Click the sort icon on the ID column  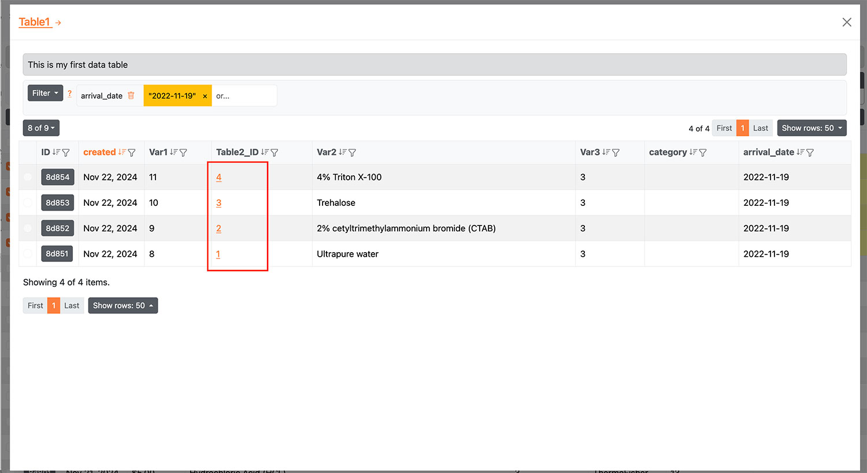56,153
